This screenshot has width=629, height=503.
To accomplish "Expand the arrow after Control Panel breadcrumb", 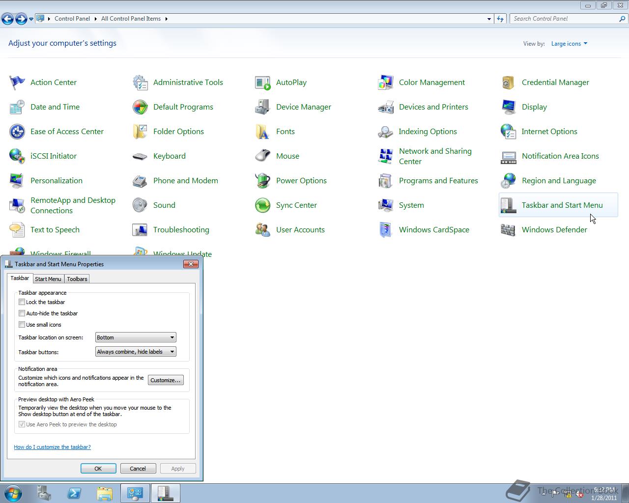I will click(x=95, y=19).
